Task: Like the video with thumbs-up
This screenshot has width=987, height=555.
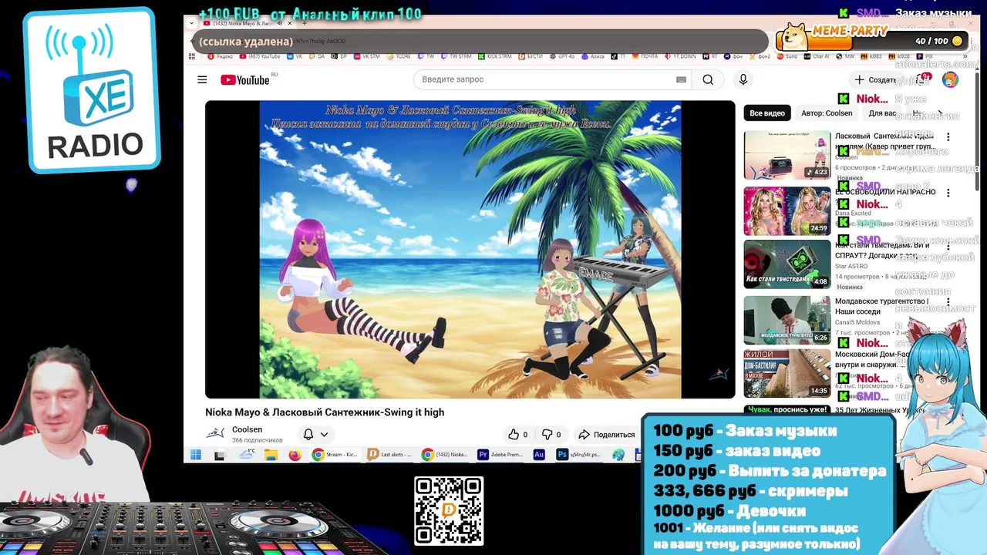Action: tap(518, 434)
